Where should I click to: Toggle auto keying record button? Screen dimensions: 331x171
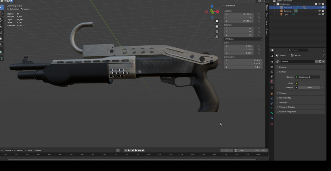(x=118, y=150)
